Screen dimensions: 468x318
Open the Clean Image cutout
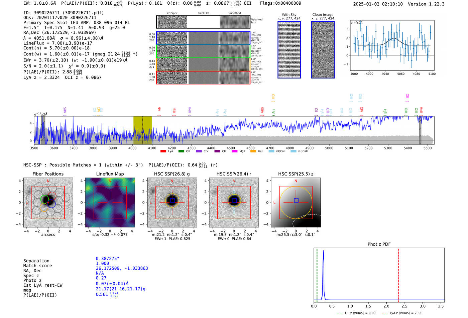click(323, 50)
